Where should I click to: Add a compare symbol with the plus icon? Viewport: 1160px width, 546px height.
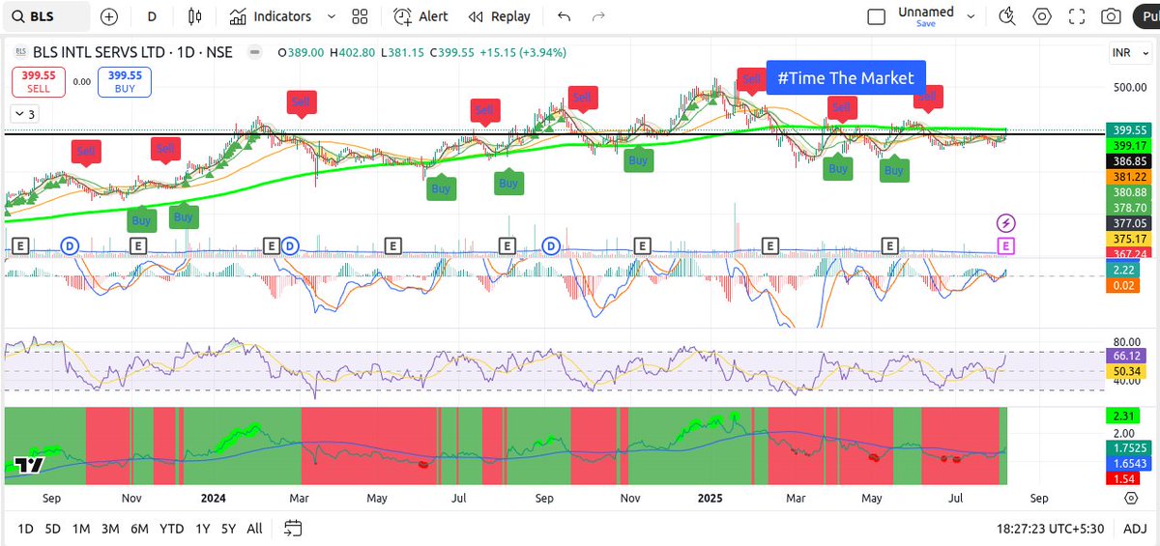point(109,16)
